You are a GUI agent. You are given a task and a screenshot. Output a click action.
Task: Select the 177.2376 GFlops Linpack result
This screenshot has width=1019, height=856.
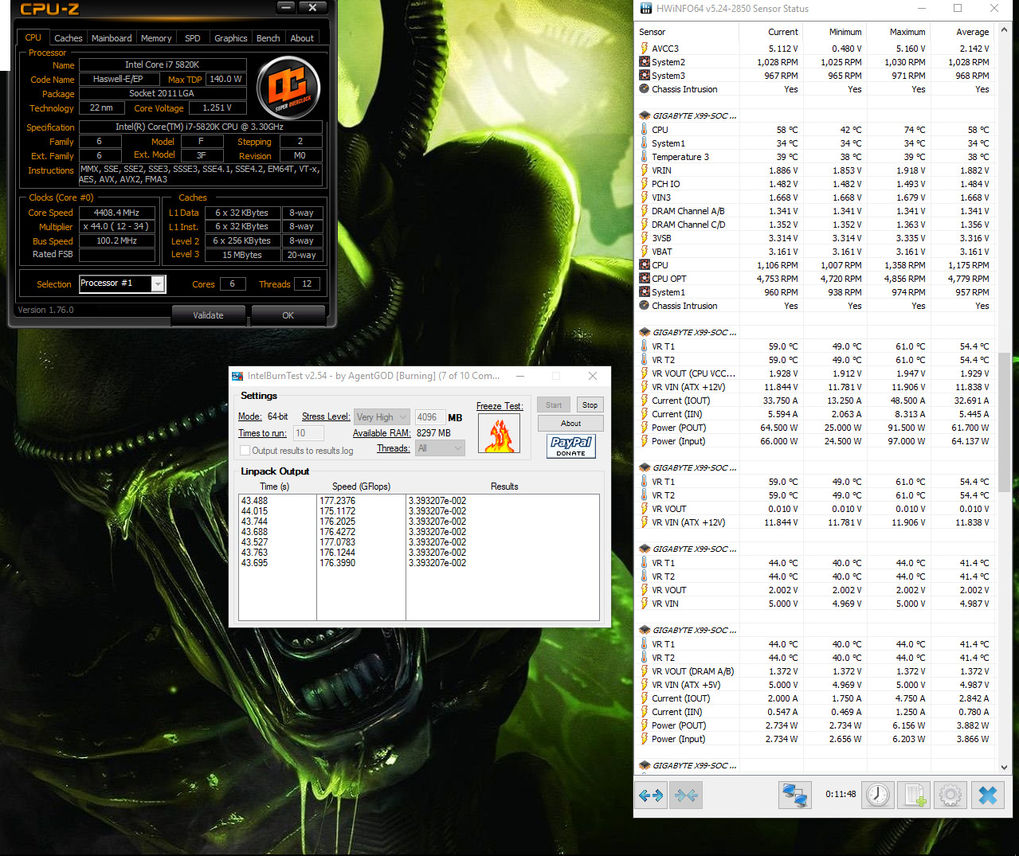(x=338, y=501)
